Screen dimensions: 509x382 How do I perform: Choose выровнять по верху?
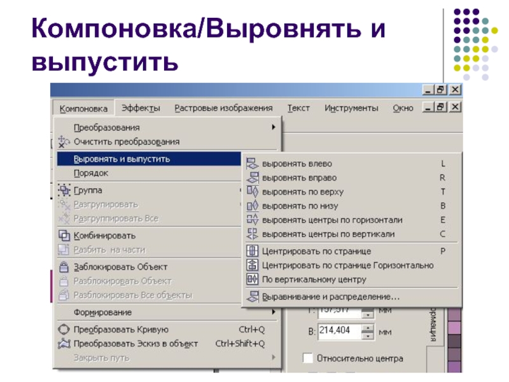(x=352, y=192)
